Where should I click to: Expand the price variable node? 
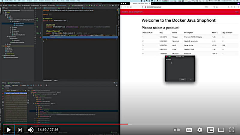pyautogui.click(x=37, y=115)
